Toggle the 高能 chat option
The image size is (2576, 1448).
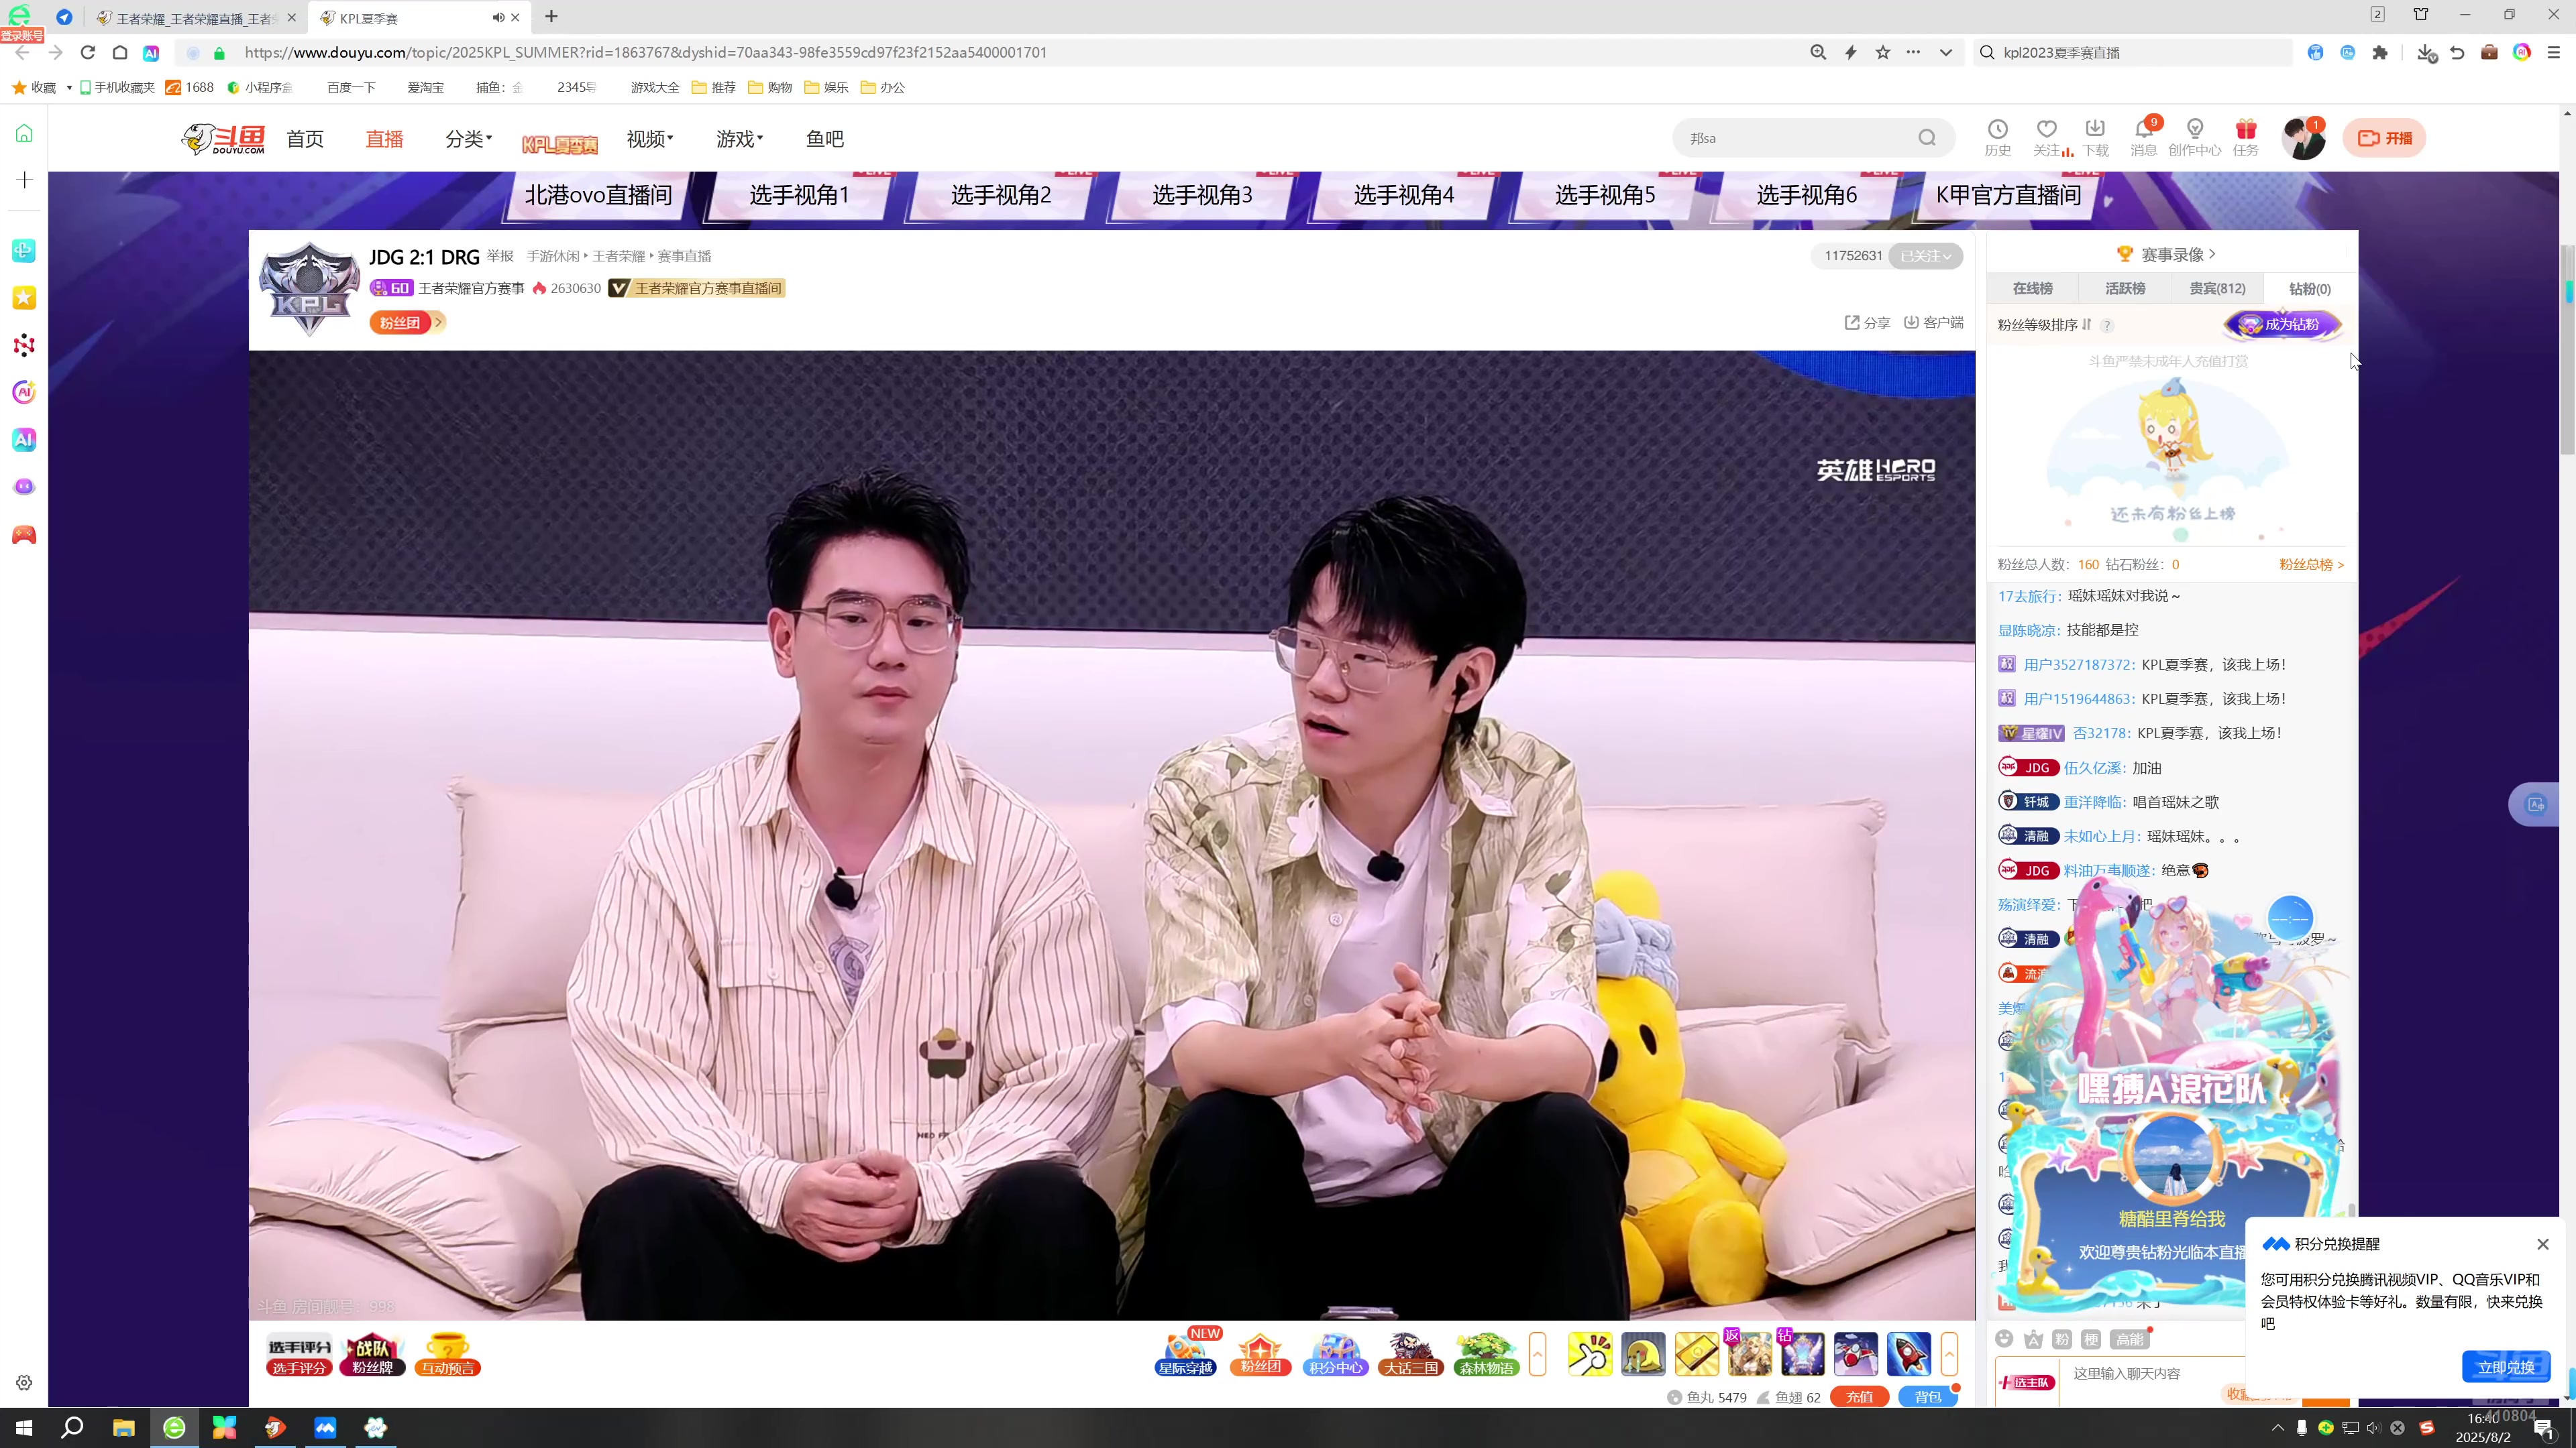tap(2129, 1339)
